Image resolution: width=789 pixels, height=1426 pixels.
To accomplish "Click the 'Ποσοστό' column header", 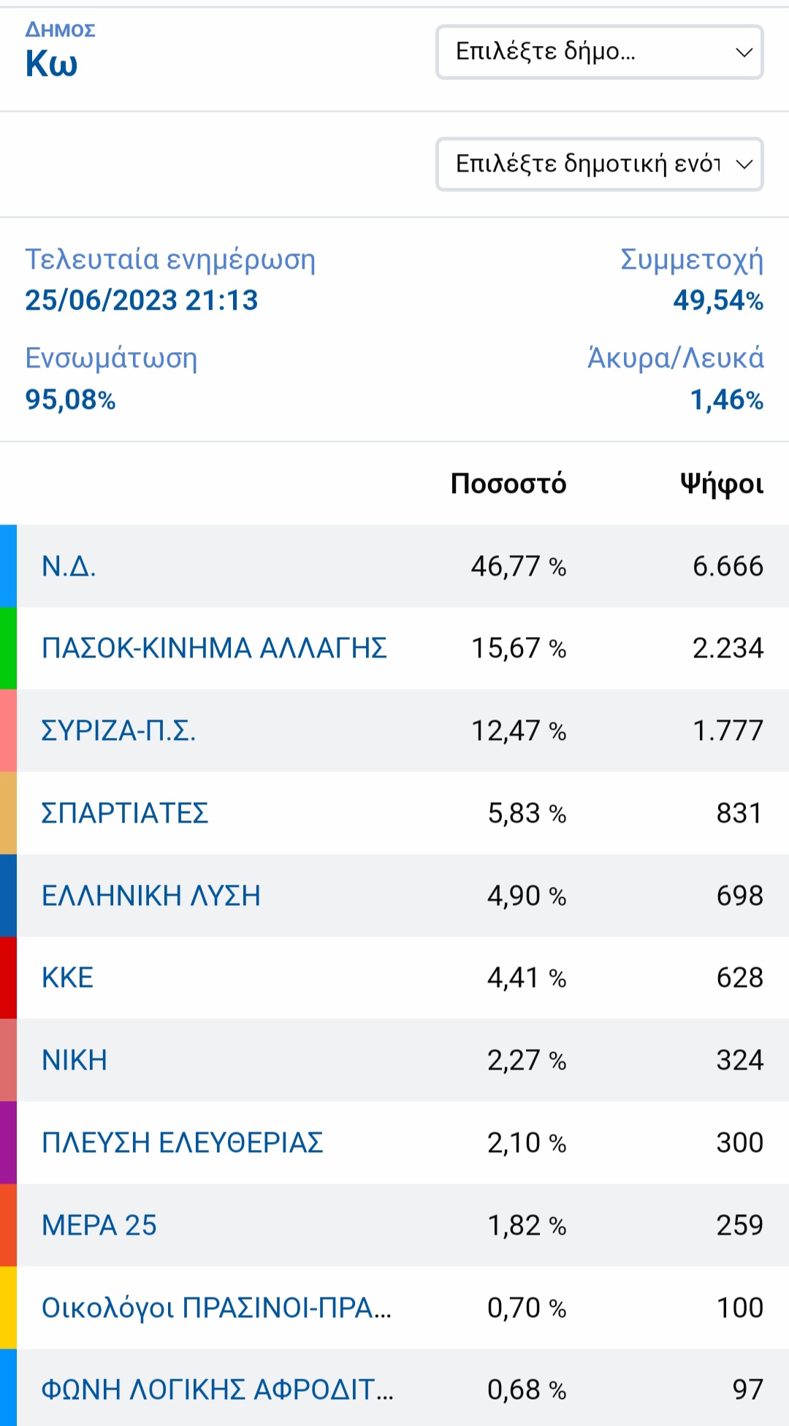I will click(x=508, y=484).
